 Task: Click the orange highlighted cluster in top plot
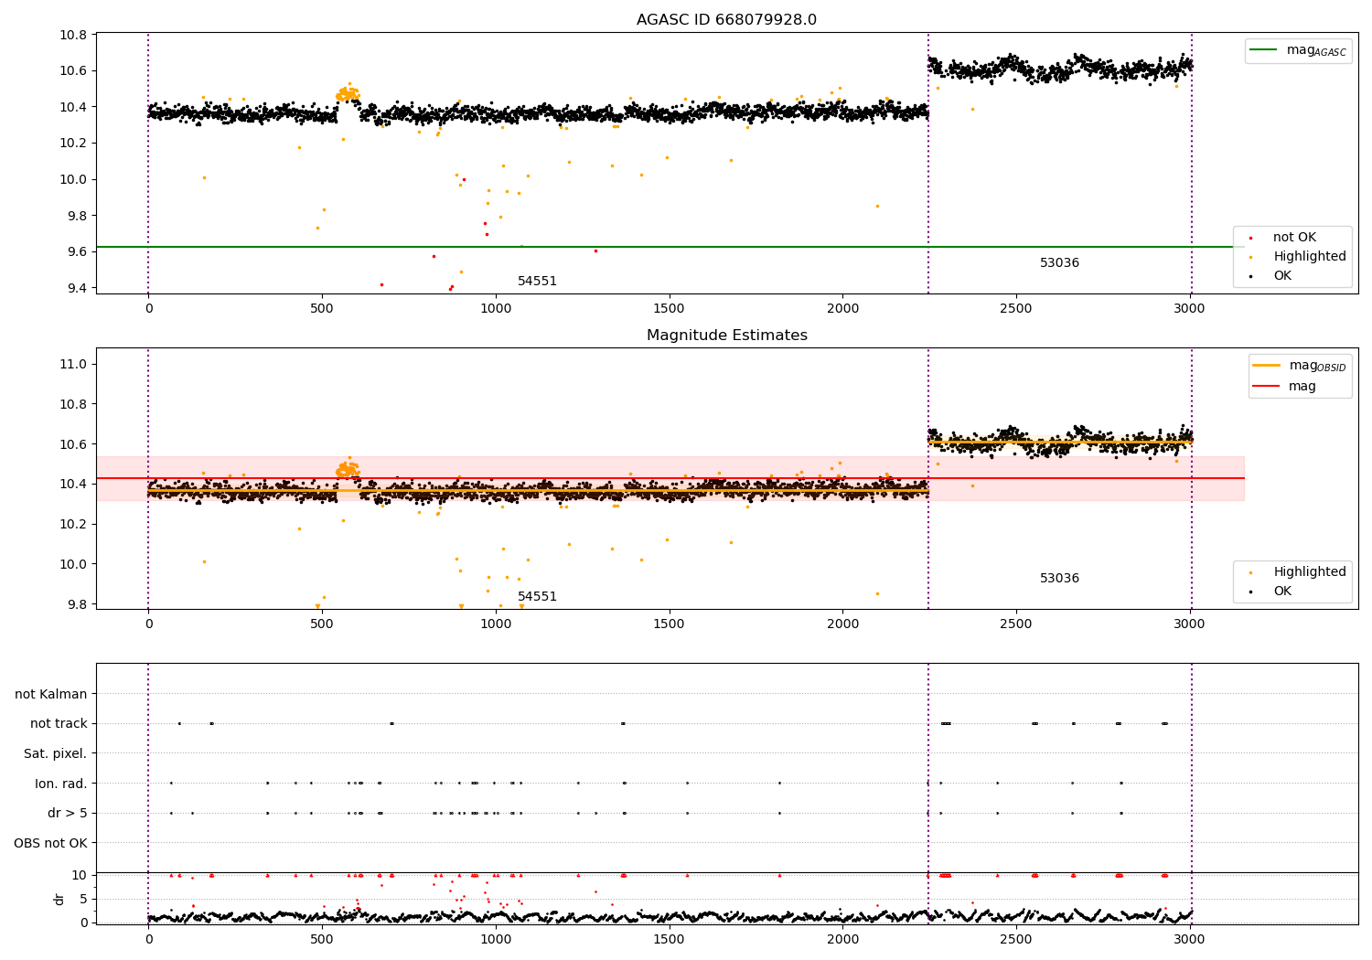pyautogui.click(x=348, y=93)
